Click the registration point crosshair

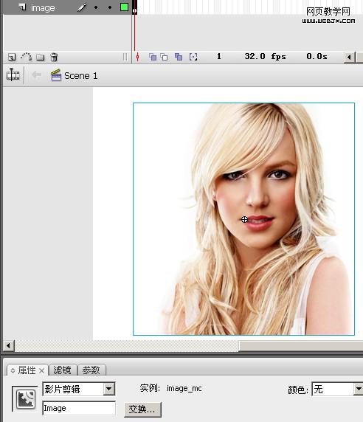pyautogui.click(x=244, y=220)
